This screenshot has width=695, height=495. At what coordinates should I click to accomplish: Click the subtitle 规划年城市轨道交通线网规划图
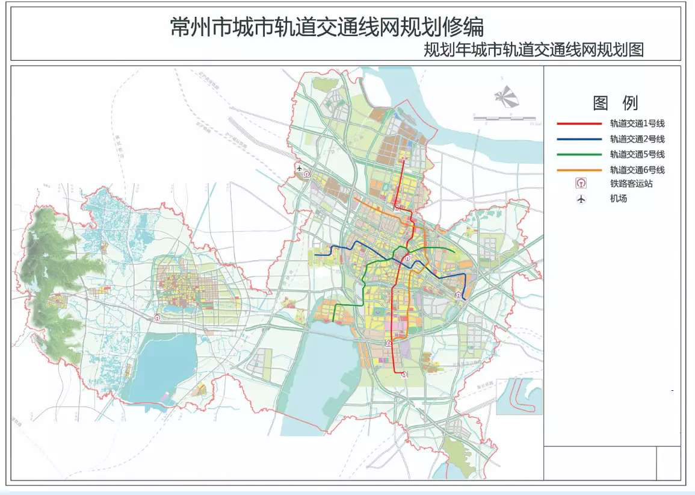tap(533, 49)
